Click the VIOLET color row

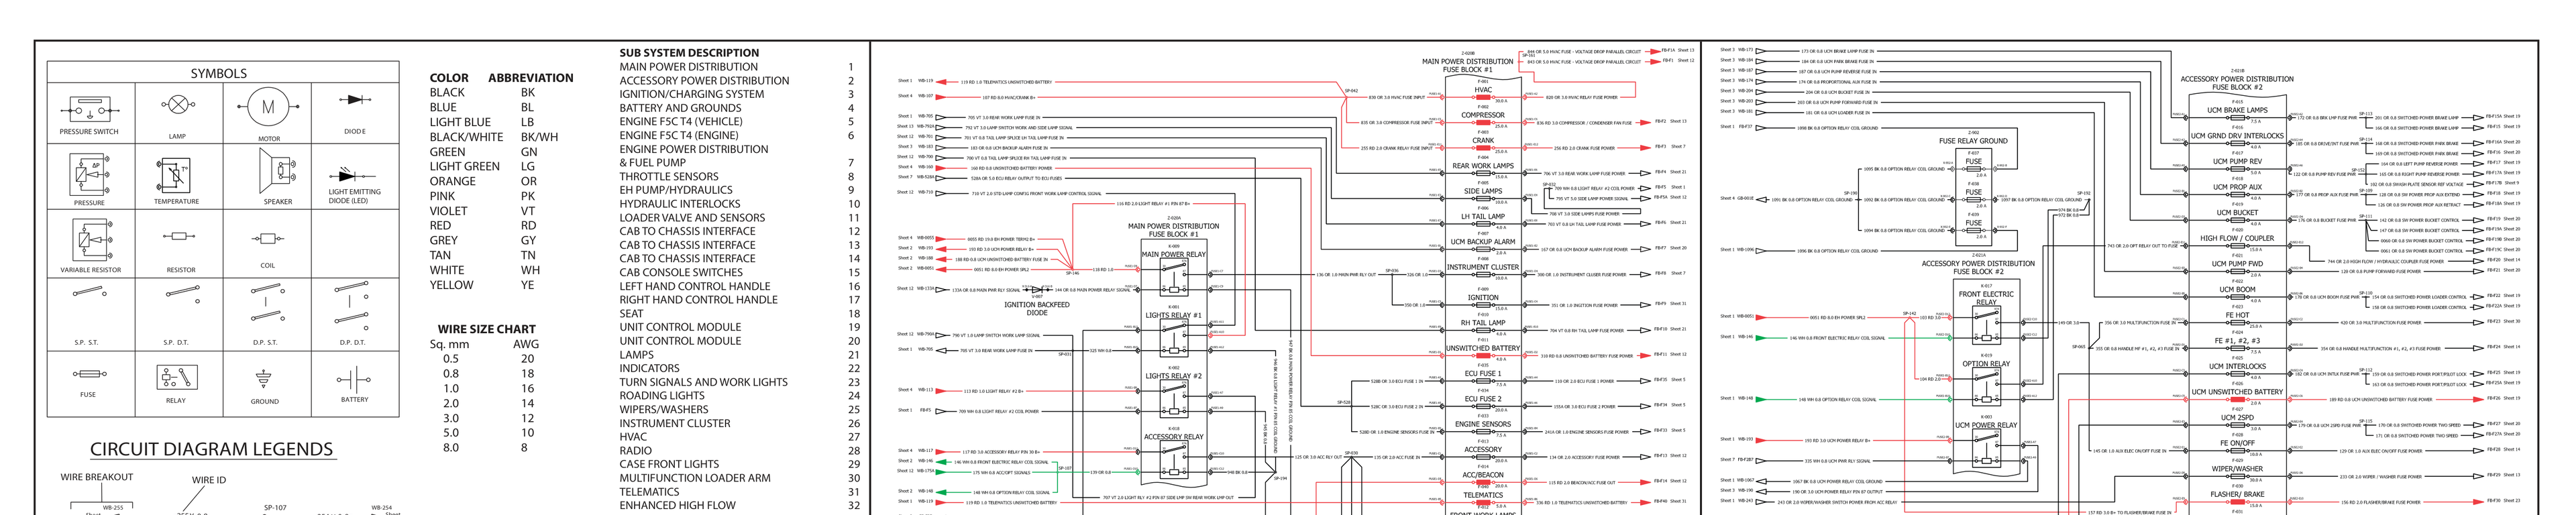pos(484,211)
